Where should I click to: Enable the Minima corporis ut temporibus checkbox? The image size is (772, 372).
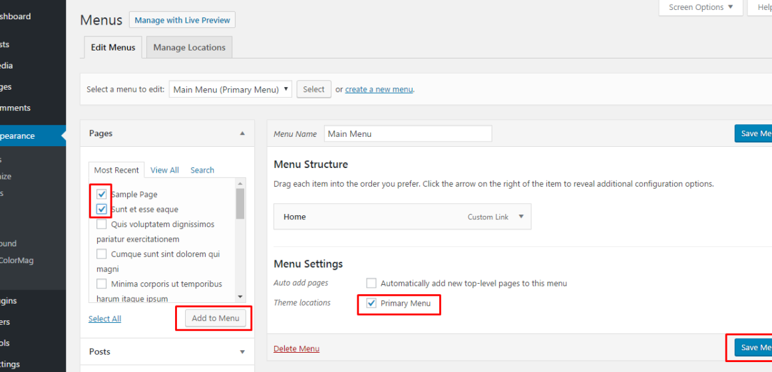[x=102, y=284]
